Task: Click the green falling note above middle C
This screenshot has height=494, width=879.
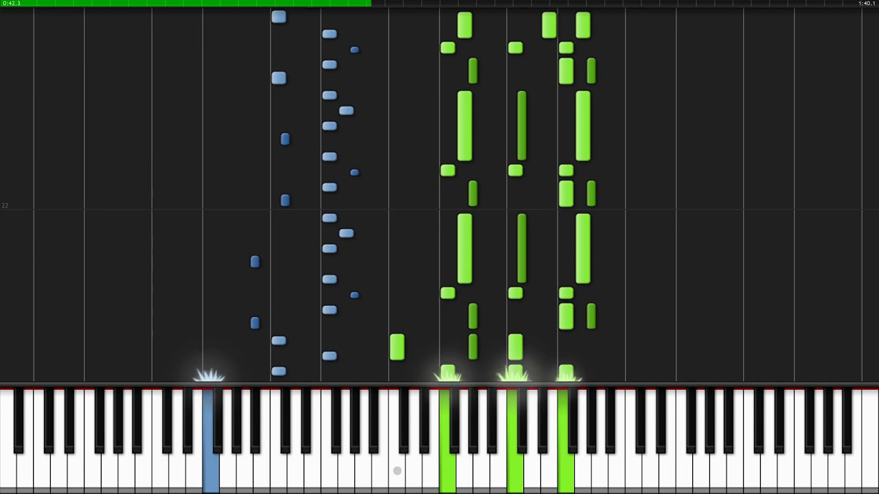Action: (397, 346)
